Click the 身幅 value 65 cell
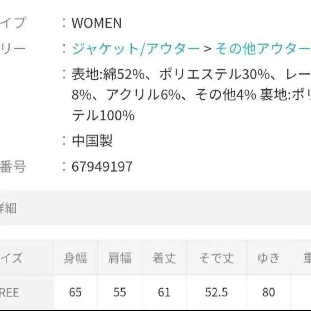 coord(75,293)
